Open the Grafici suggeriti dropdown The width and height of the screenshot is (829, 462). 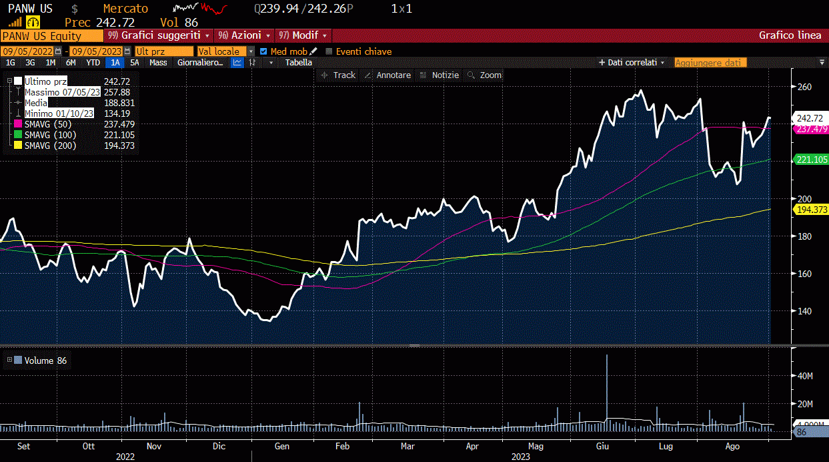pyautogui.click(x=159, y=35)
